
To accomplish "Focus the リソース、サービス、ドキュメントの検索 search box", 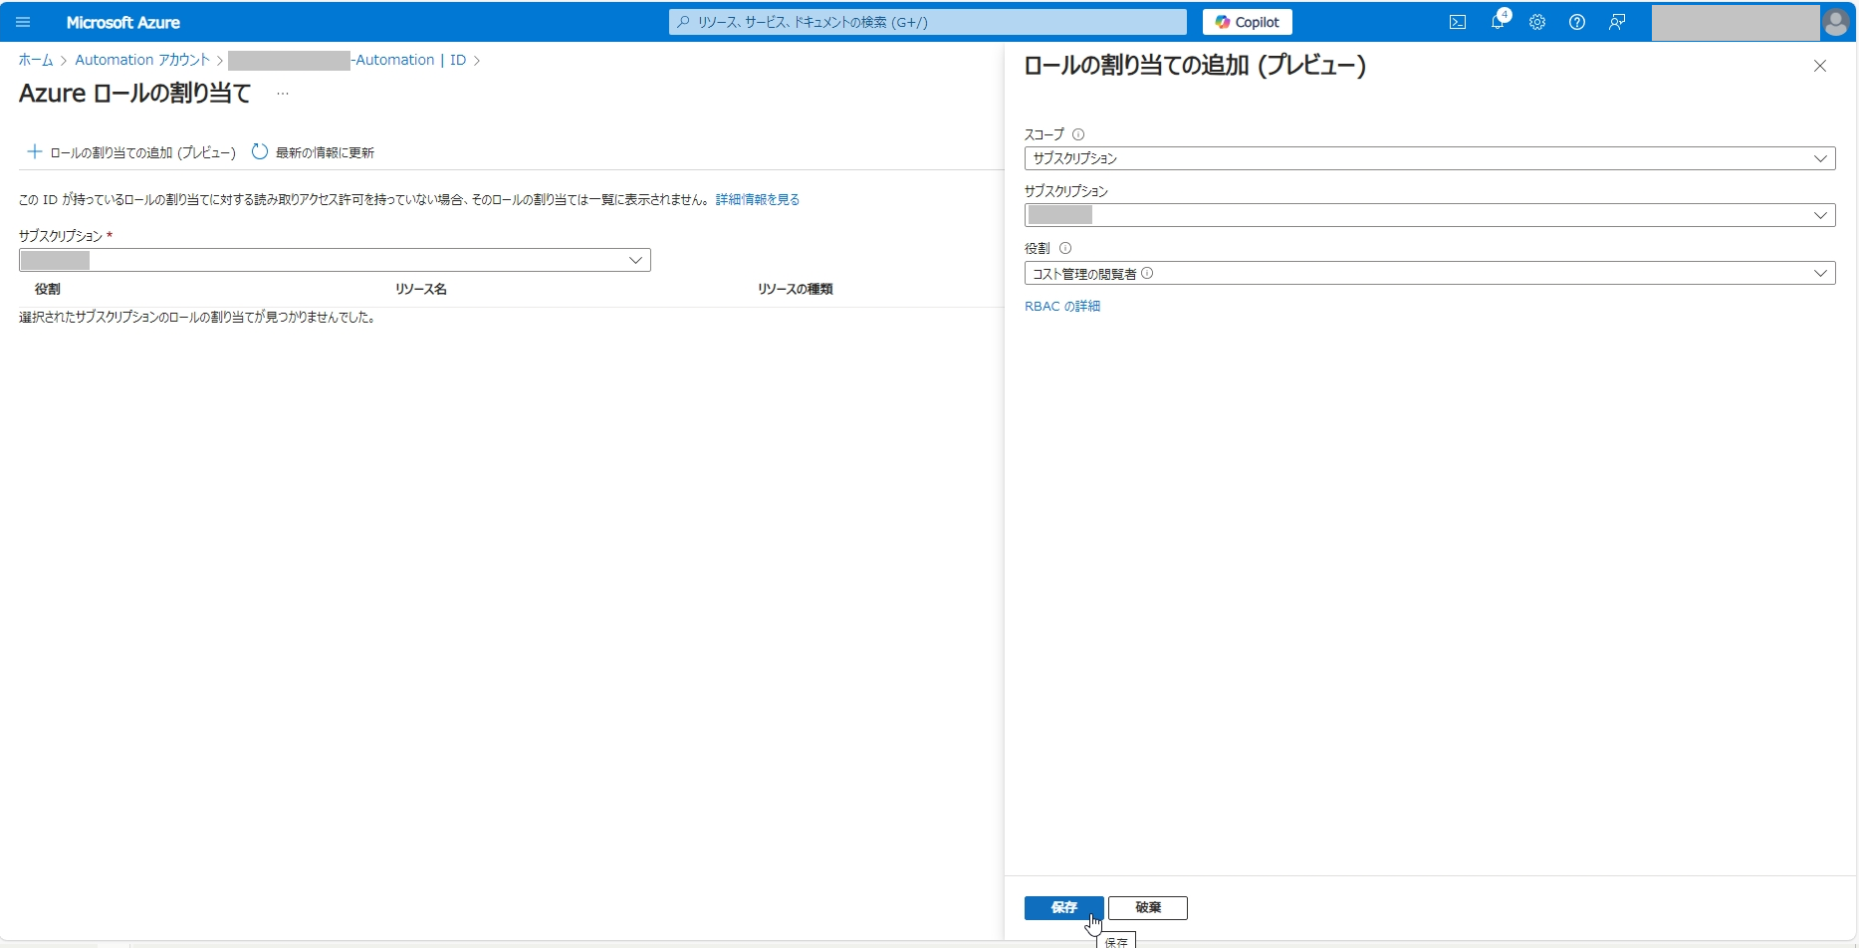I will coord(928,22).
